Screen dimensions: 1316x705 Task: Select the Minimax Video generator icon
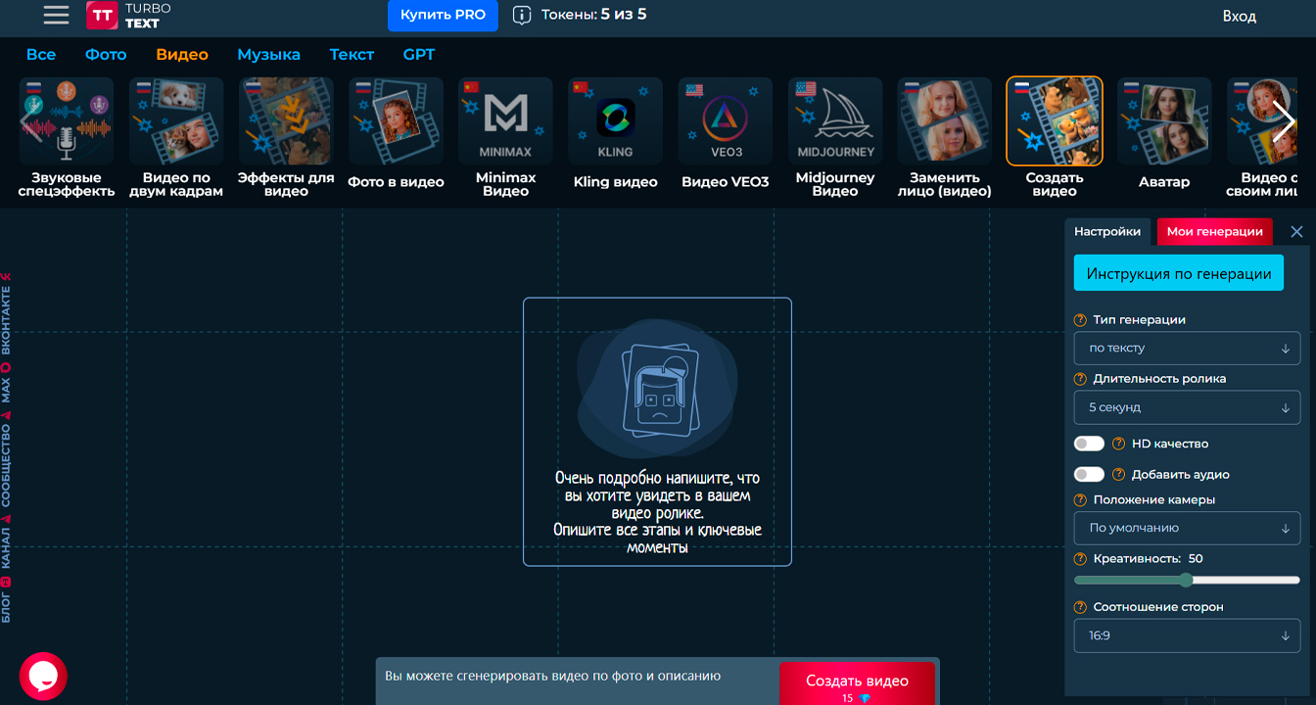(505, 122)
